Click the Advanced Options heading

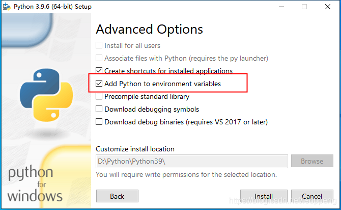pos(149,29)
